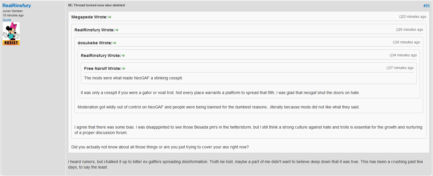Click the Quote link under the username

pyautogui.click(x=7, y=20)
